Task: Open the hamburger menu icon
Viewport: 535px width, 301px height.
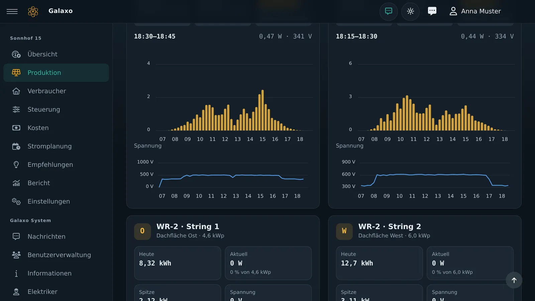Action: click(12, 11)
